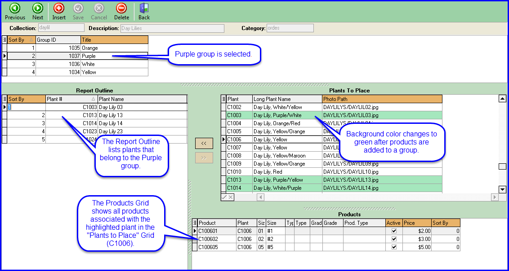Open the Plants To Place grid column chooser icon

(x=223, y=99)
